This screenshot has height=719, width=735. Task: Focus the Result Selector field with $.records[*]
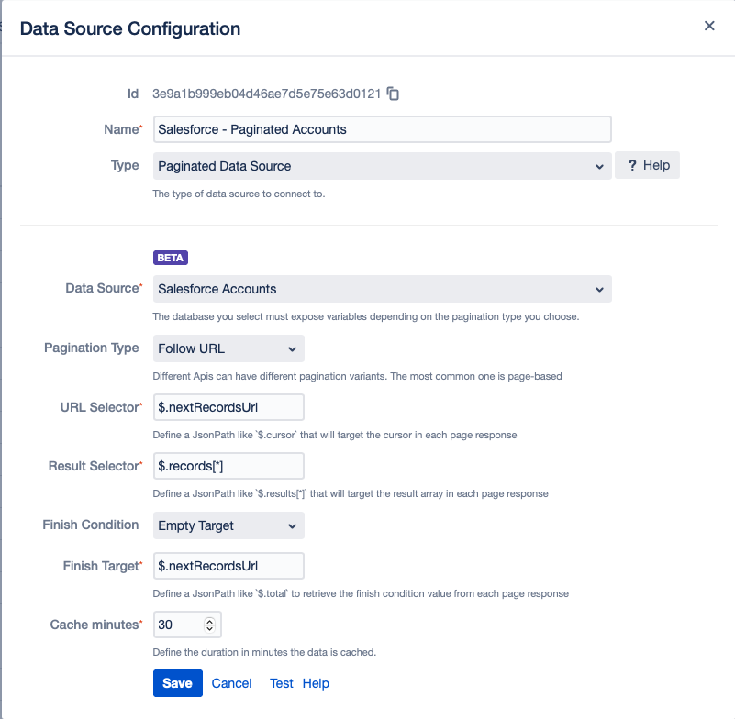[228, 466]
